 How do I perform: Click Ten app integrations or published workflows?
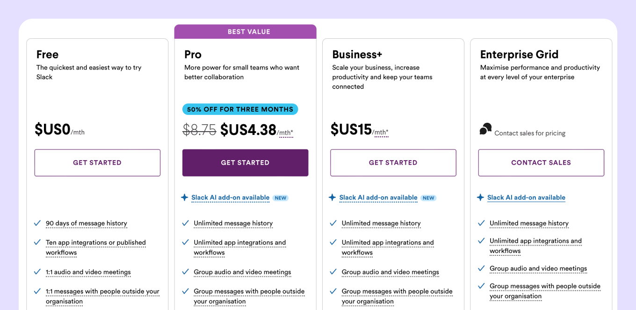tap(96, 247)
